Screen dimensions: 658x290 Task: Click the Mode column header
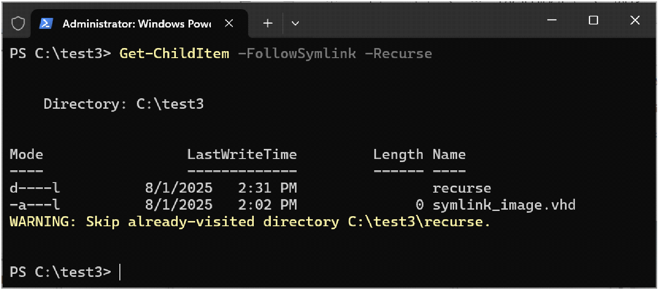26,154
